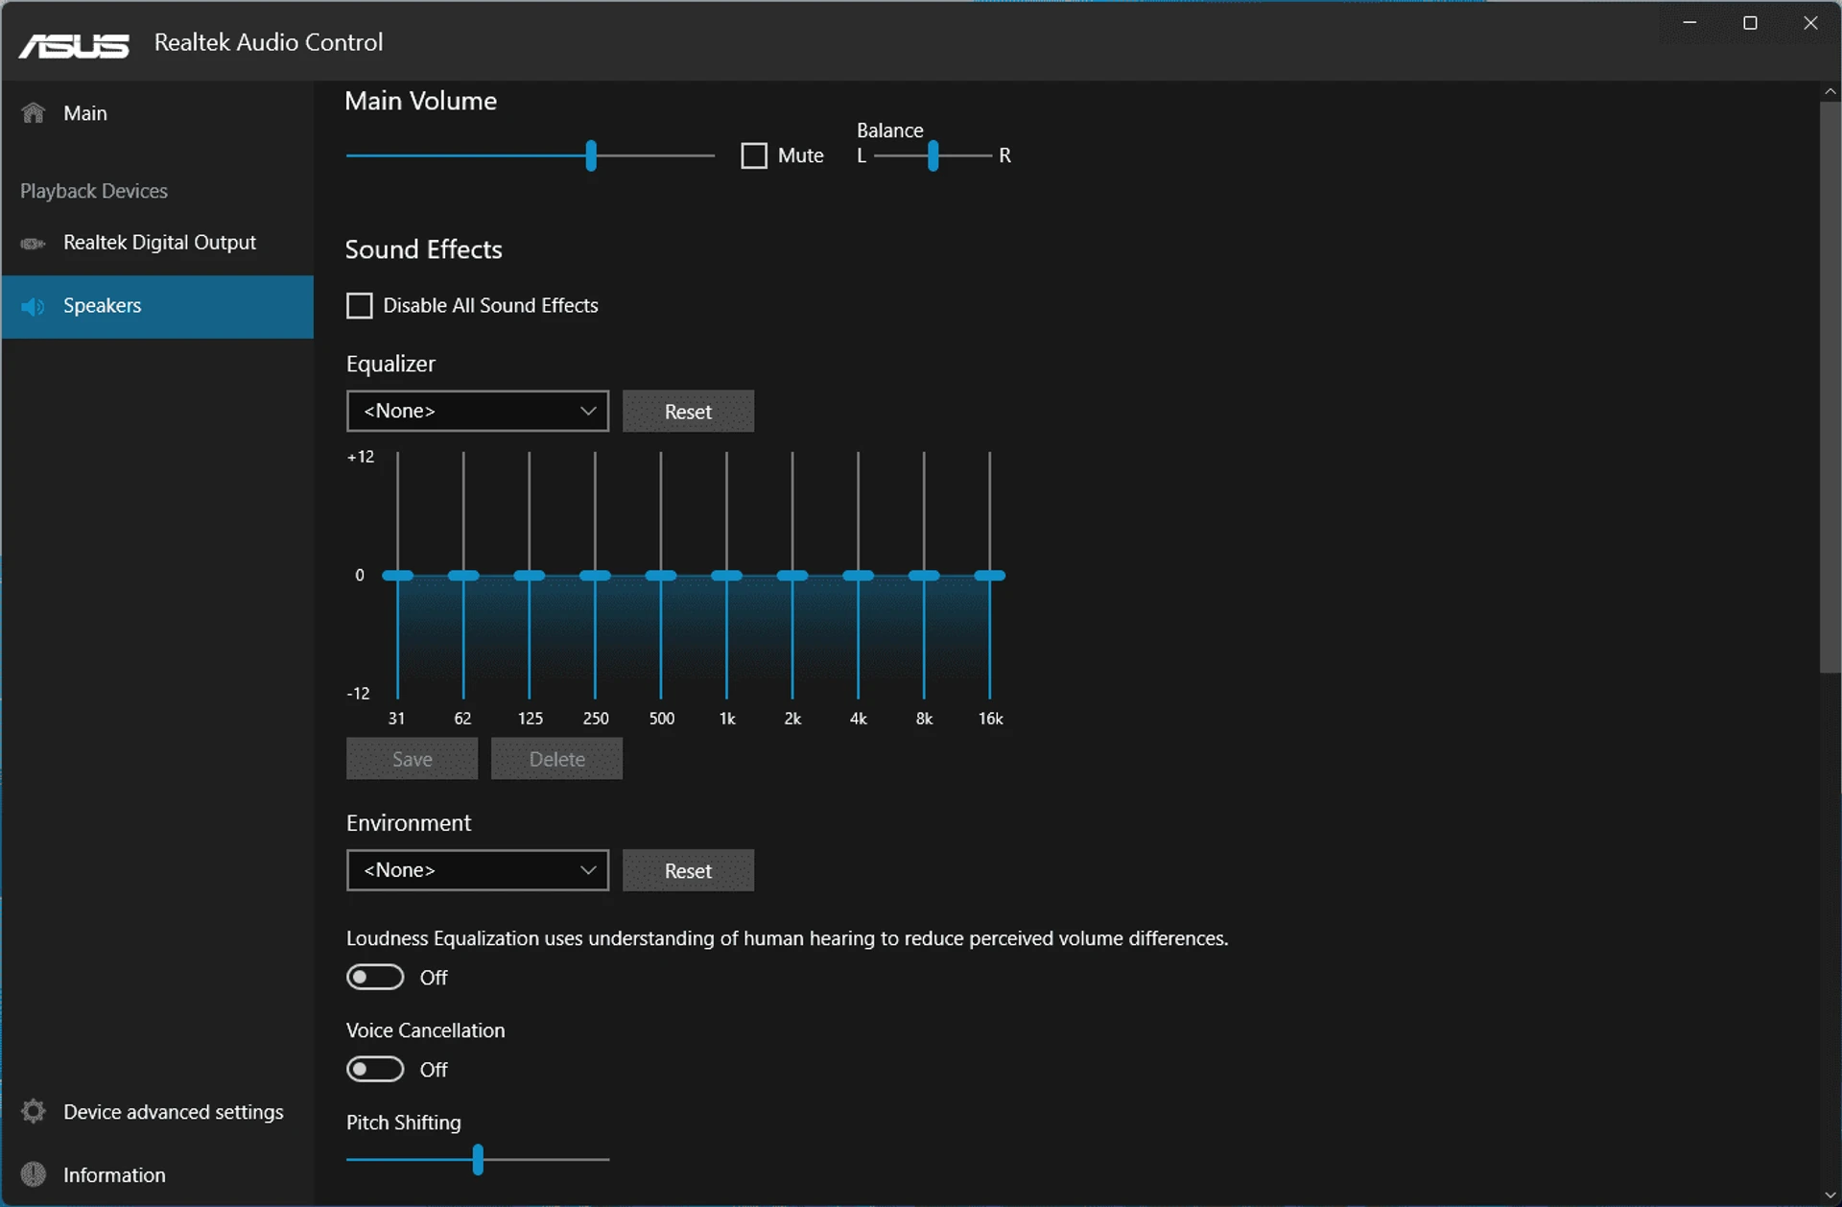Click the equalizer Delete button
This screenshot has width=1842, height=1207.
click(556, 759)
